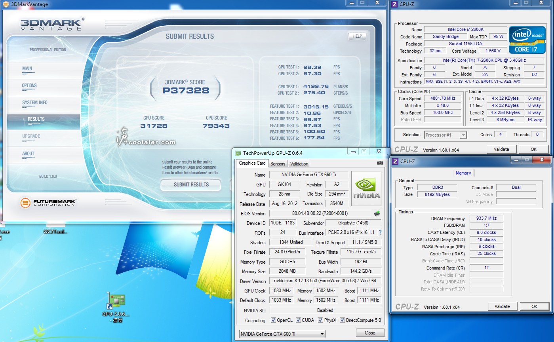Image resolution: width=554 pixels, height=342 pixels.
Task: Click Validate in CPU-Z Memory window
Action: coord(502,306)
